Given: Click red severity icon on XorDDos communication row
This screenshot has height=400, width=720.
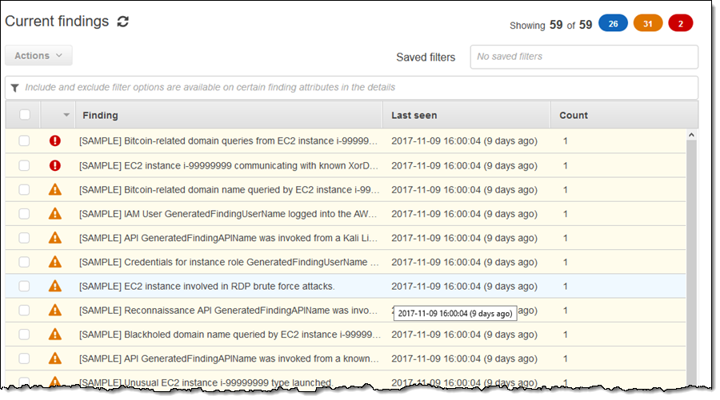Looking at the screenshot, I should pos(54,165).
